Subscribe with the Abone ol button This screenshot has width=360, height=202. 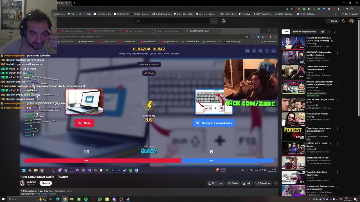46,183
